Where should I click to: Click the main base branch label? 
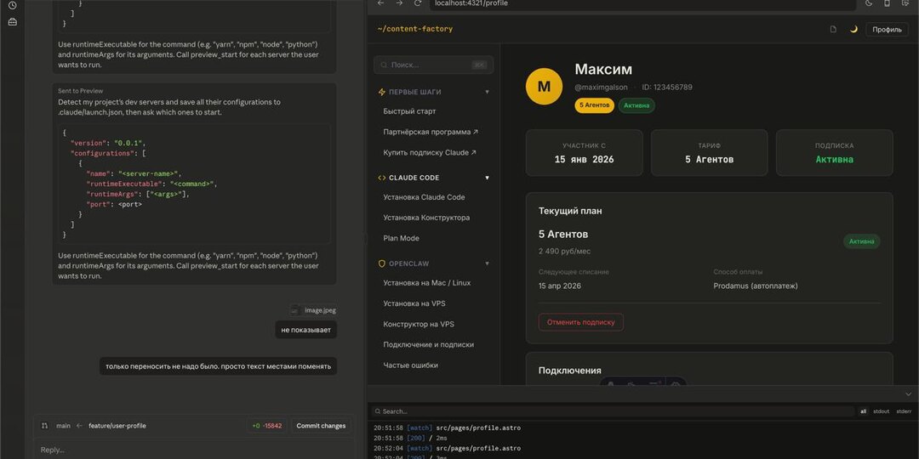63,426
